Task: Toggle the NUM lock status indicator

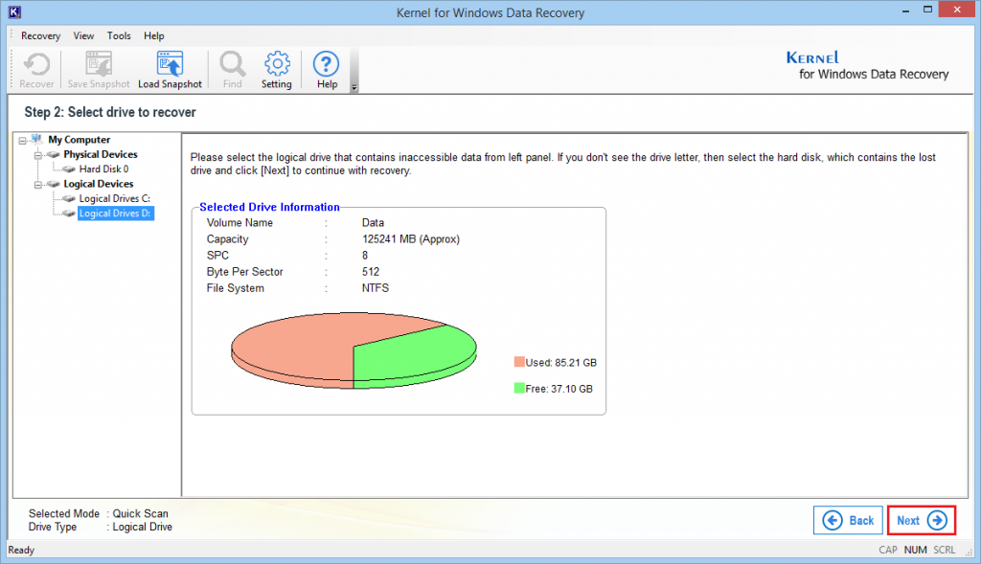Action: tap(915, 550)
